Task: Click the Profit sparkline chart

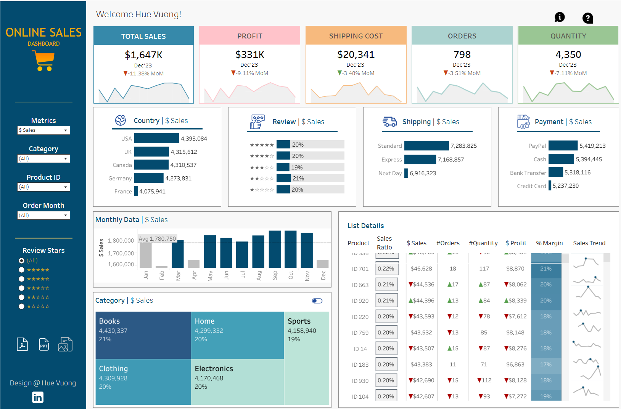Action: pos(250,93)
